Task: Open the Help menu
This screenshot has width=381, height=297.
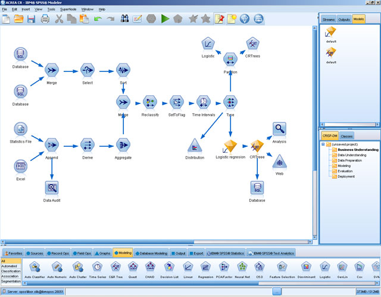Action: (102, 10)
